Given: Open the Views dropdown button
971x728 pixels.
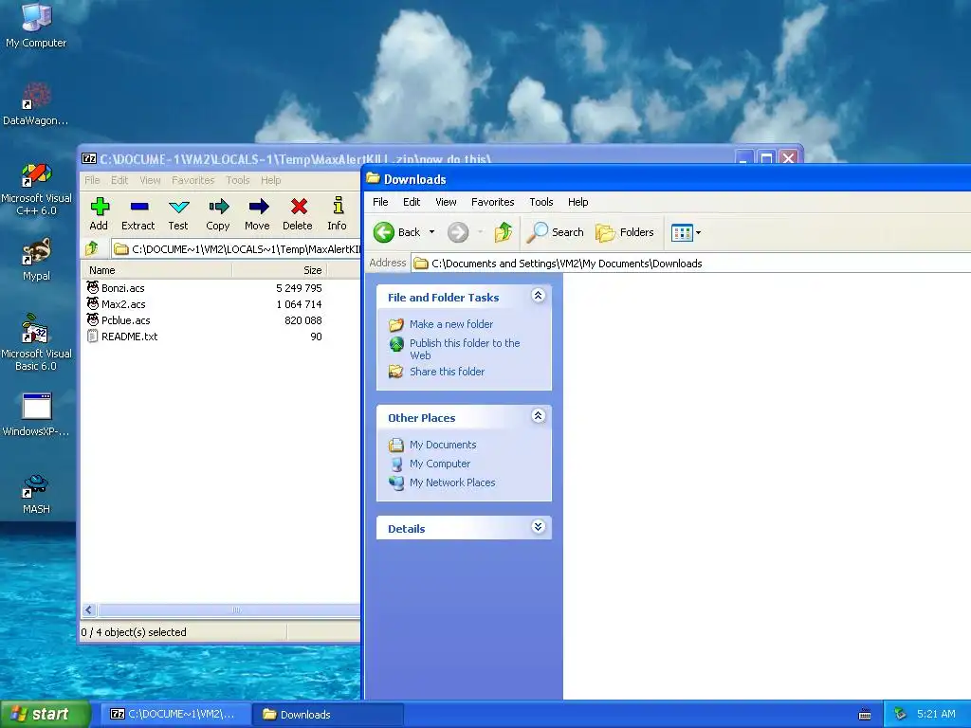Looking at the screenshot, I should click(x=687, y=233).
